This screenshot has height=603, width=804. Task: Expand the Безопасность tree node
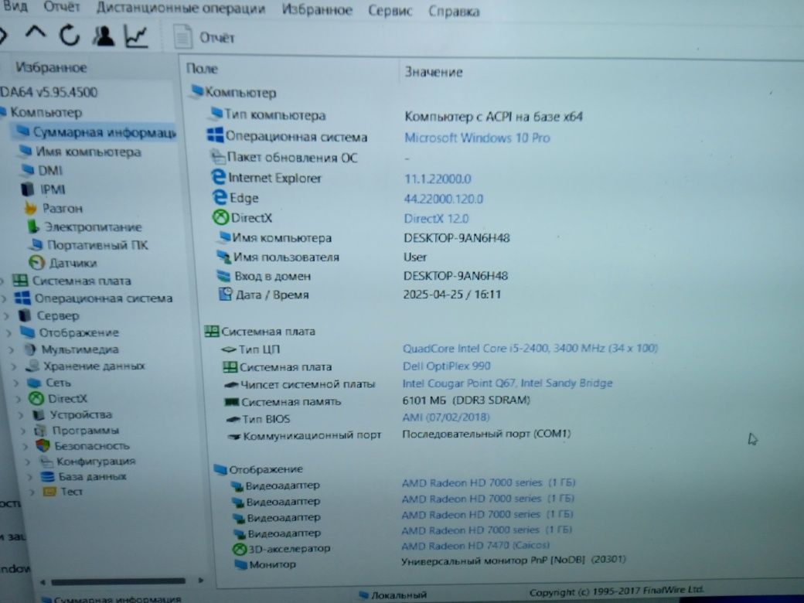tap(26, 446)
